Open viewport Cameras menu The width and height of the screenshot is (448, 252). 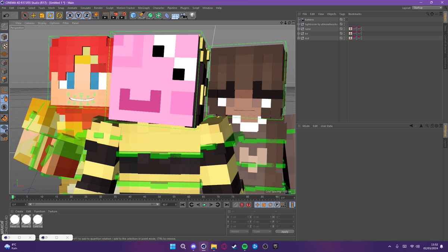pyautogui.click(x=29, y=23)
